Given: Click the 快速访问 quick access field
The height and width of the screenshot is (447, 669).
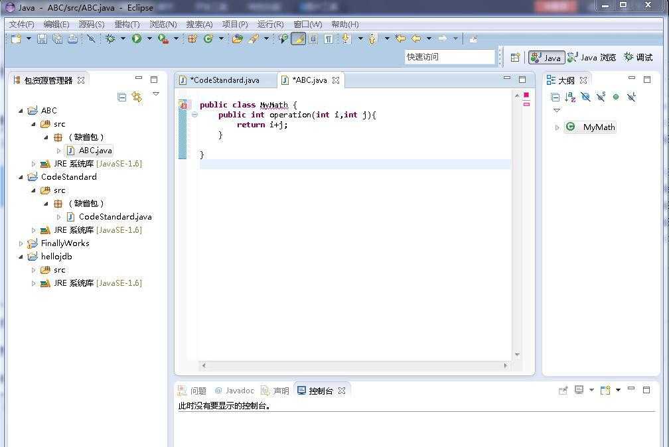Looking at the screenshot, I should click(x=449, y=57).
